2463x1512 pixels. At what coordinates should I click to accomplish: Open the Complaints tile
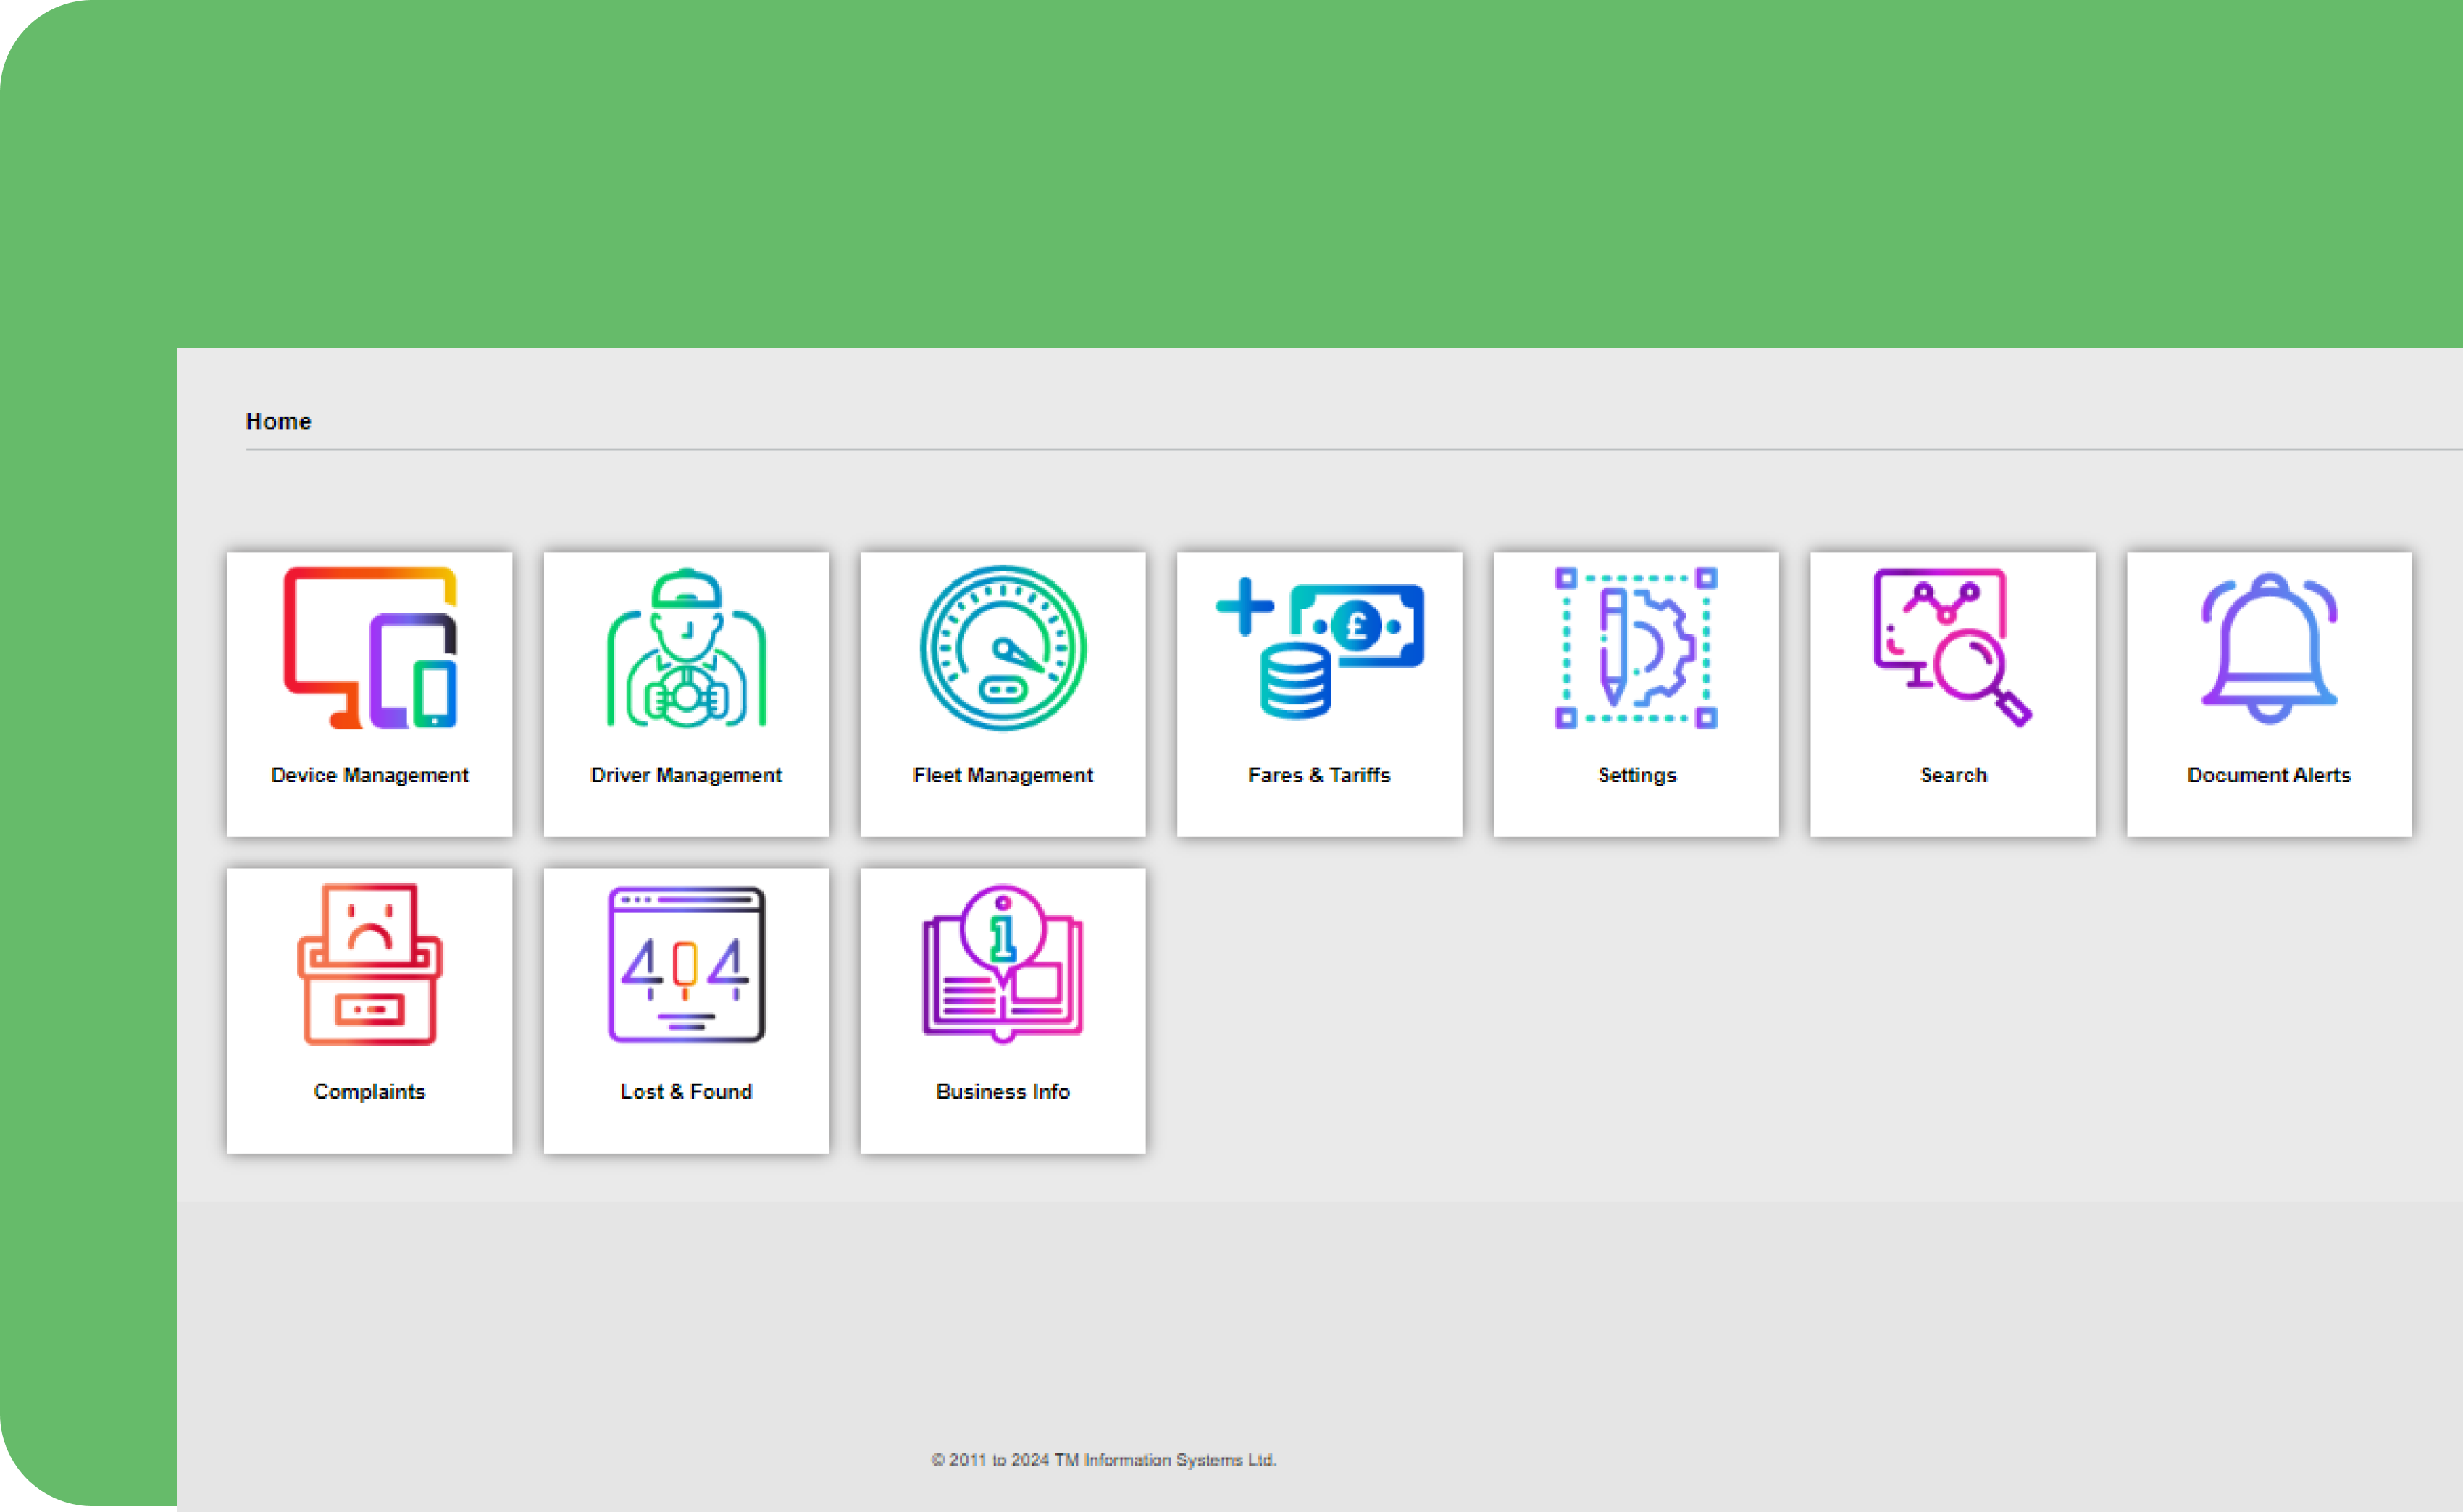(369, 1010)
